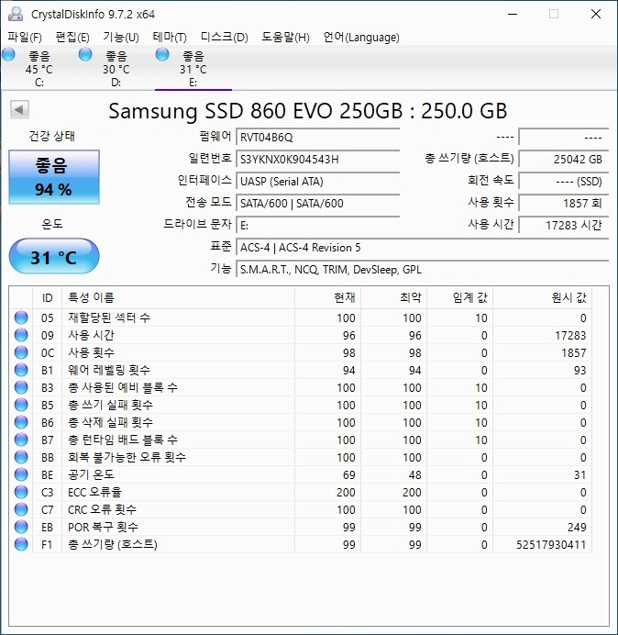Click the 원시 값 column header
618x635 pixels.
click(x=542, y=298)
